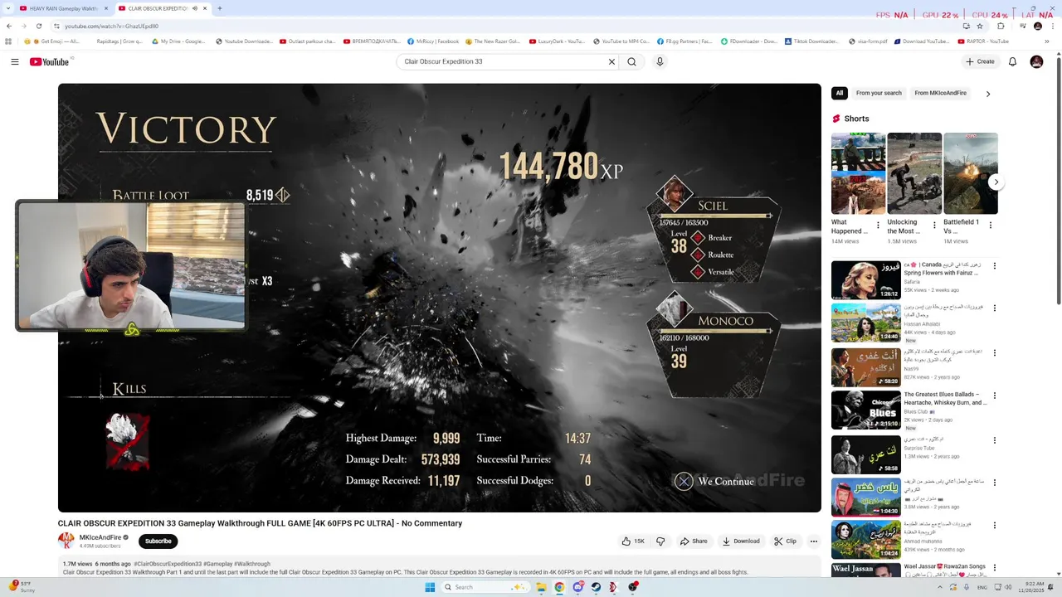Click the #Walkthrough hashtag

pos(252,564)
